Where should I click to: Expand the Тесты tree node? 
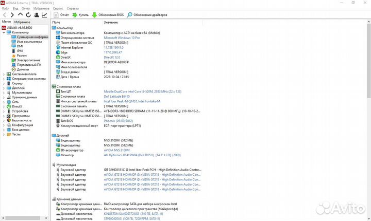coord(4,134)
